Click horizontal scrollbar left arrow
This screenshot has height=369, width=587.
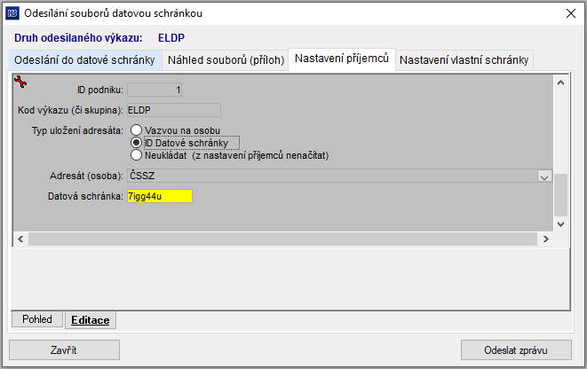(x=20, y=239)
